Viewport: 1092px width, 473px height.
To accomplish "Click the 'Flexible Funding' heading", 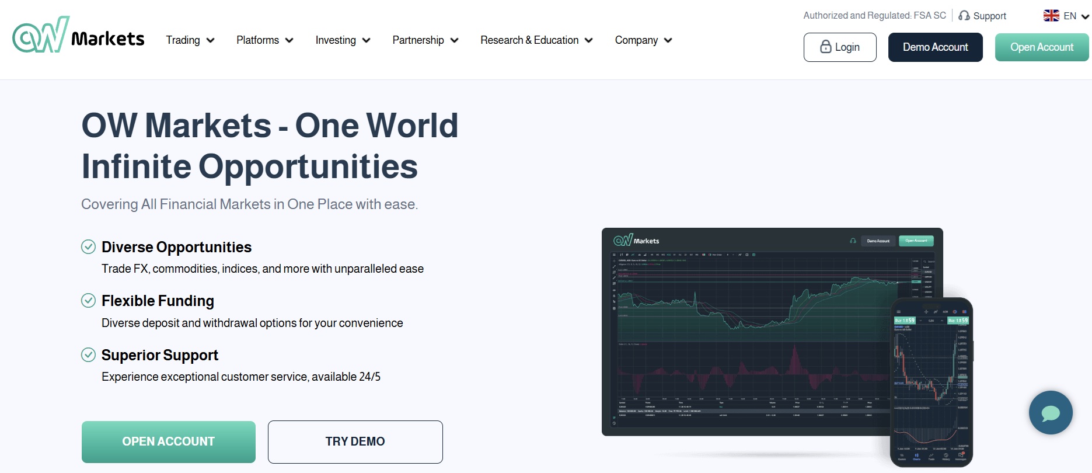I will point(158,301).
